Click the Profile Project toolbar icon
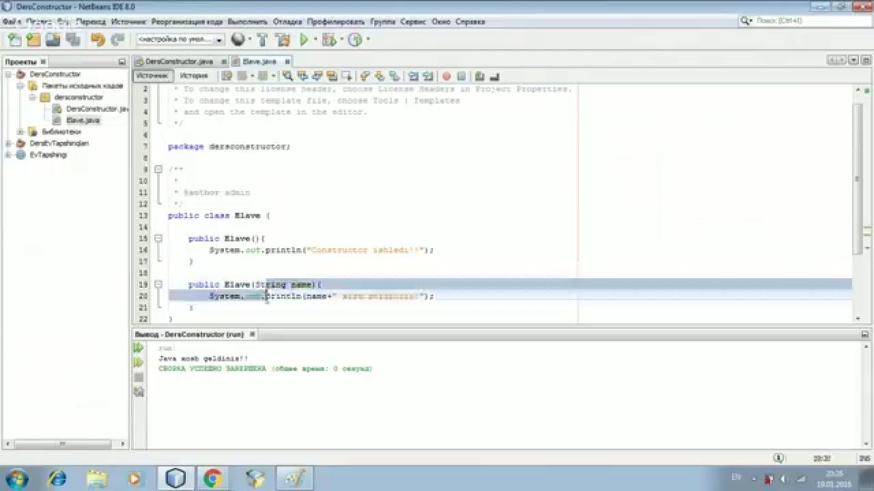This screenshot has width=874, height=491. [x=354, y=40]
